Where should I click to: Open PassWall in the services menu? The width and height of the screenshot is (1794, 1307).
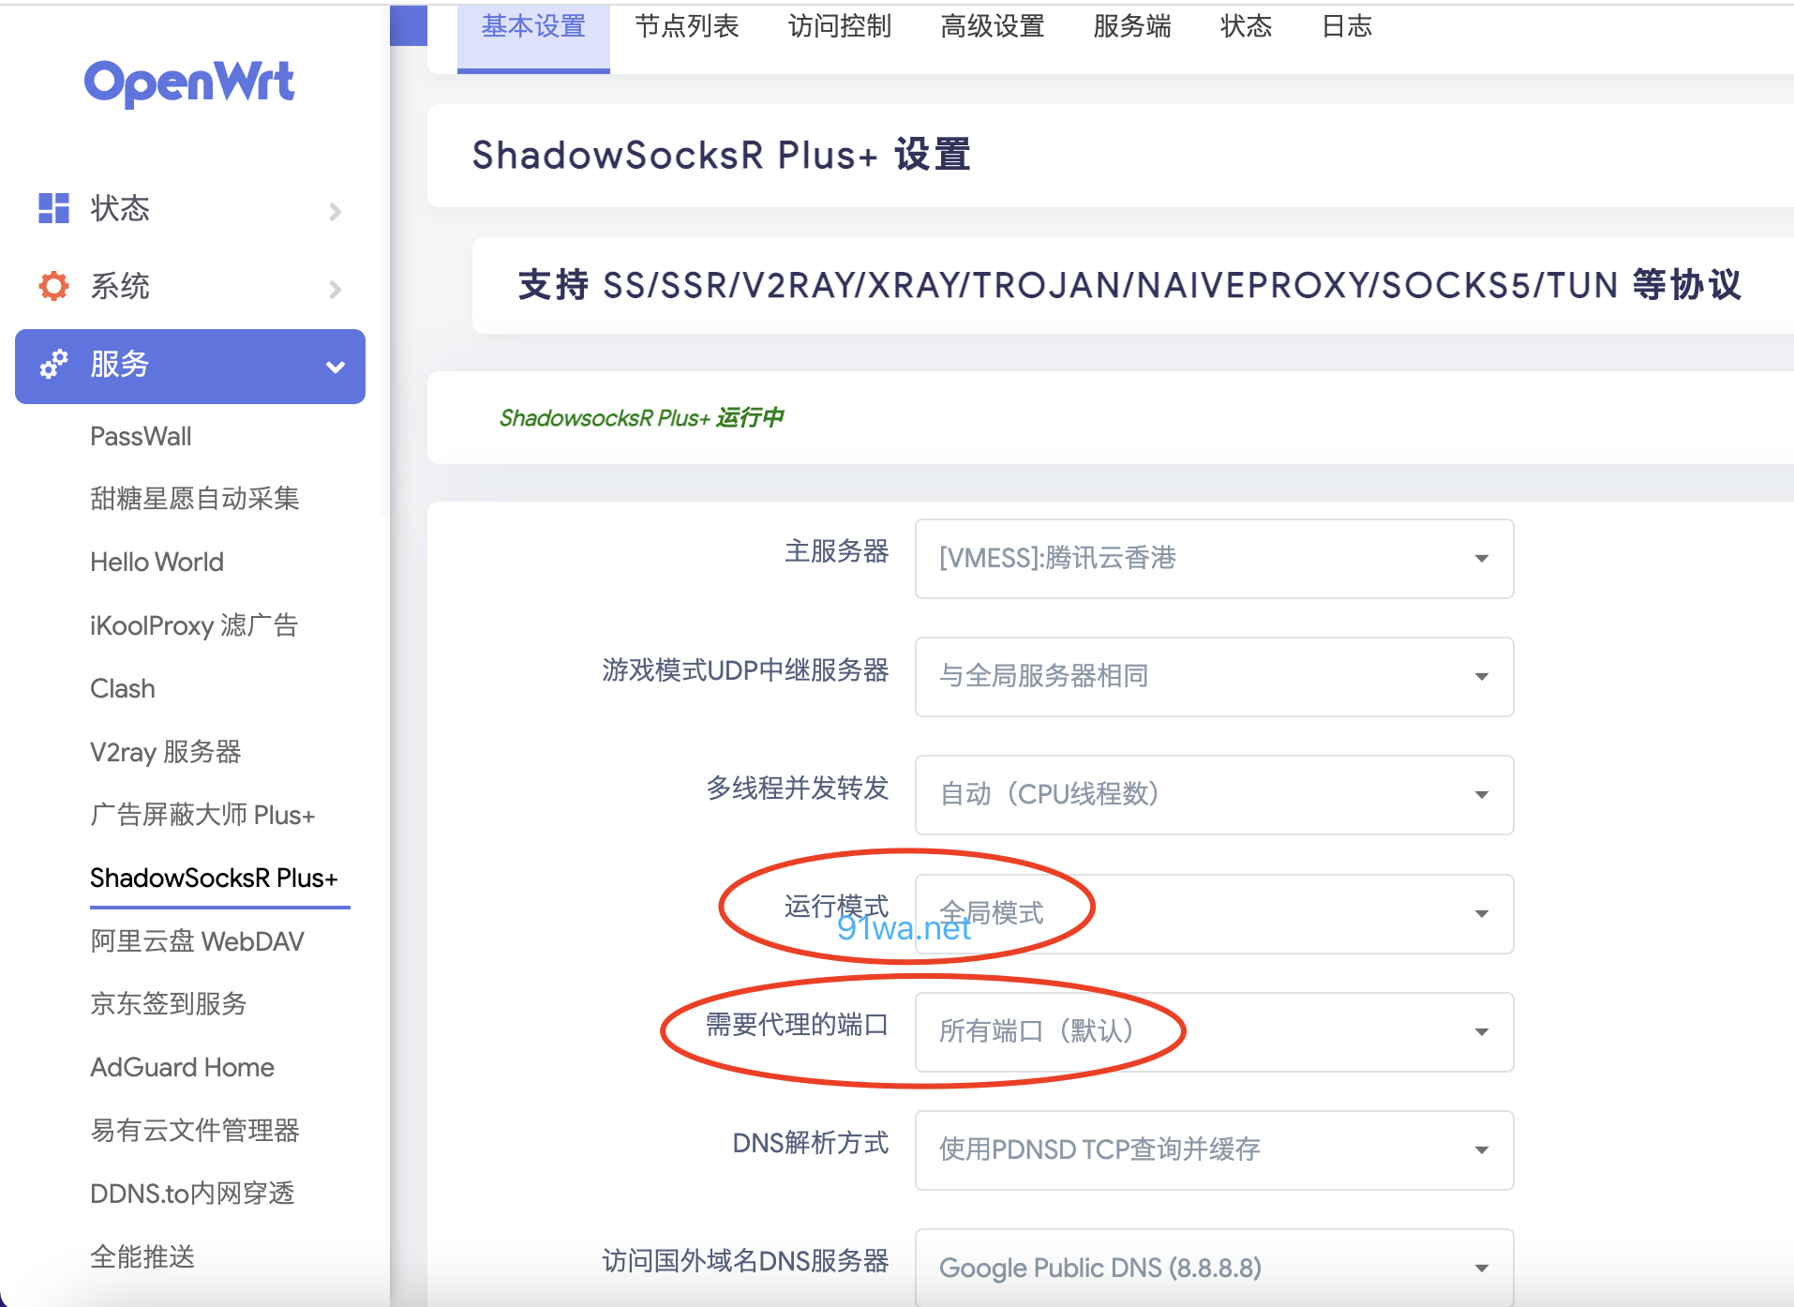click(141, 436)
